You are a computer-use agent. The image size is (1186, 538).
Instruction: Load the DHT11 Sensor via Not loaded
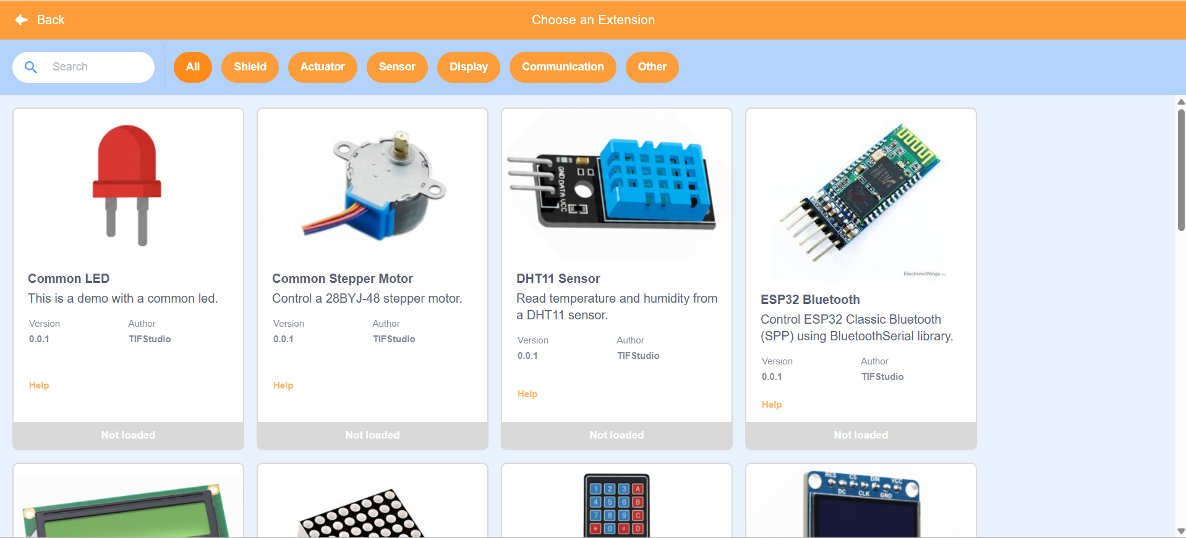pyautogui.click(x=616, y=435)
